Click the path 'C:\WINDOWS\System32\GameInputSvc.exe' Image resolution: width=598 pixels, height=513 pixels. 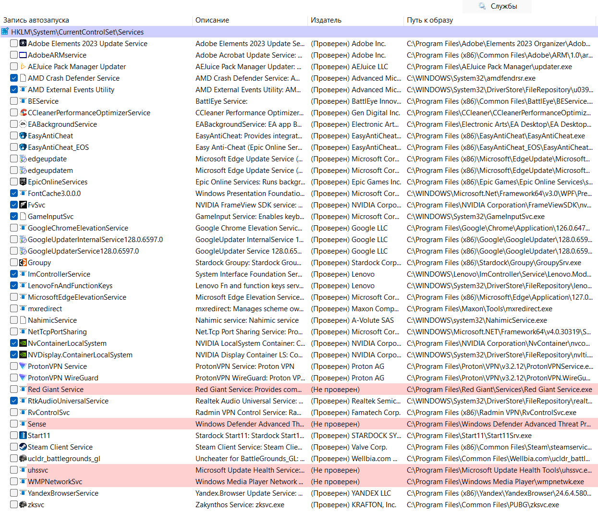[476, 217]
